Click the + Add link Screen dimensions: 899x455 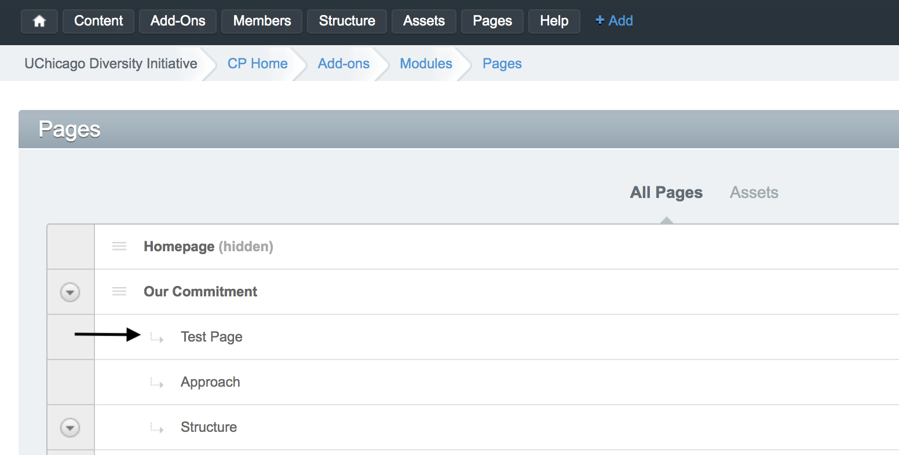(614, 21)
